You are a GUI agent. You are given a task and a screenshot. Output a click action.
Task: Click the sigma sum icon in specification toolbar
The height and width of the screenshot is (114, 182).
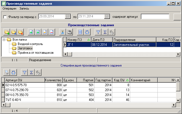(31, 72)
